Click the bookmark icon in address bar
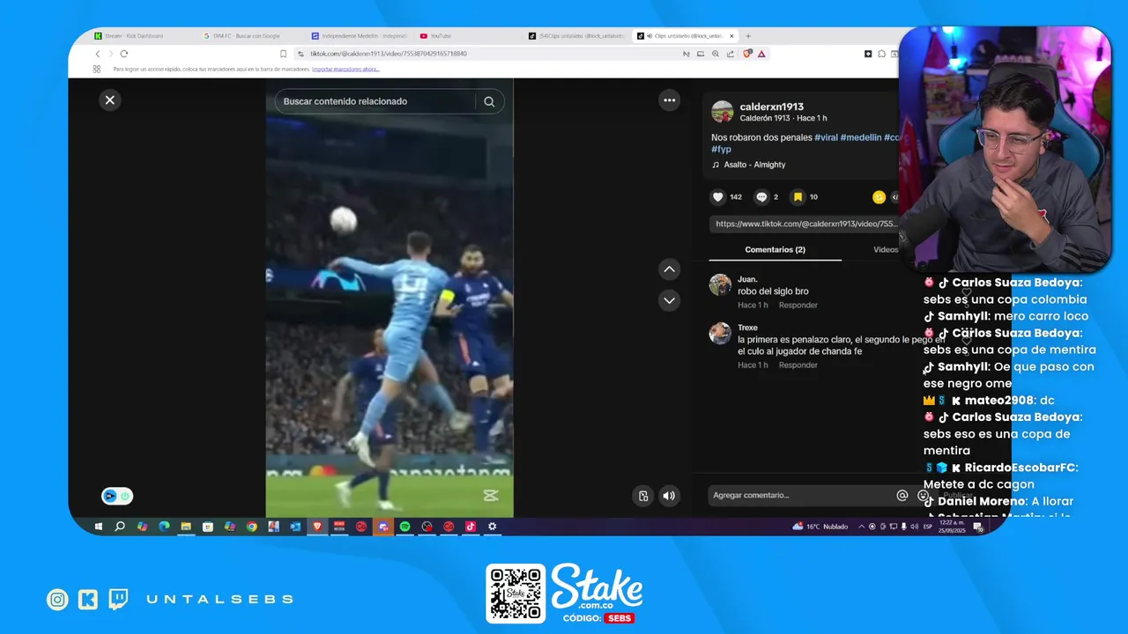 coord(283,54)
